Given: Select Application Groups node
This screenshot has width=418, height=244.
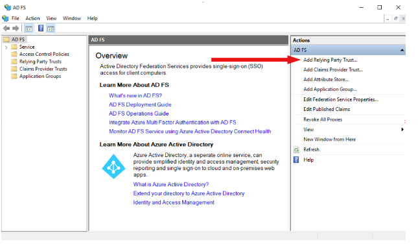Looking at the screenshot, I should click(40, 77).
